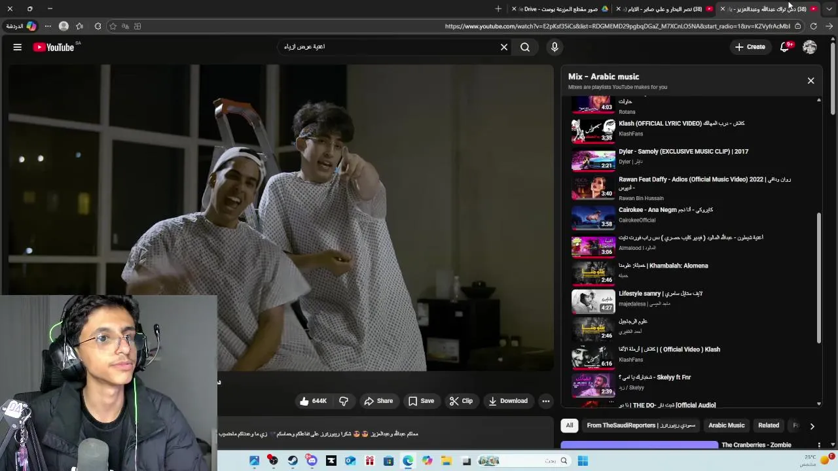Select the Related chip
Screen dimensions: 838x471
coord(769,425)
